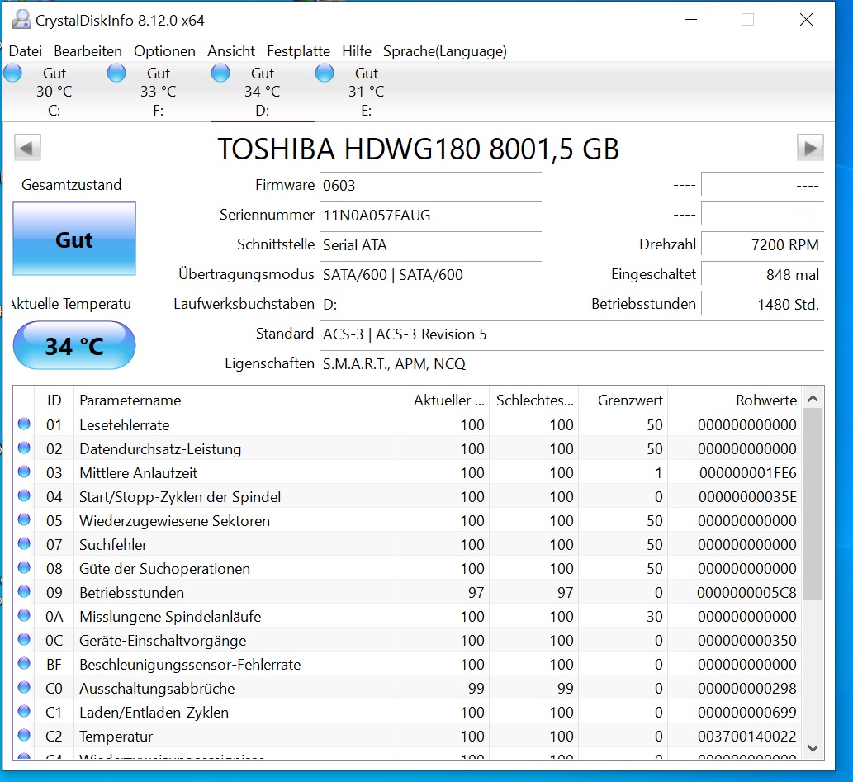Click the Aktueller column header
This screenshot has width=853, height=782.
pos(444,400)
